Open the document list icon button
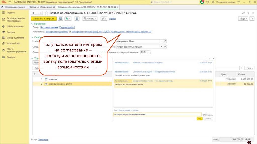The width and height of the screenshot is (257, 144). click(x=77, y=19)
